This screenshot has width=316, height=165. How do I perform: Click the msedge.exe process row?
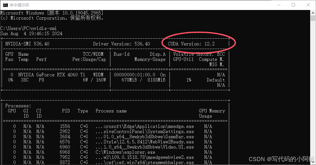coord(112,127)
